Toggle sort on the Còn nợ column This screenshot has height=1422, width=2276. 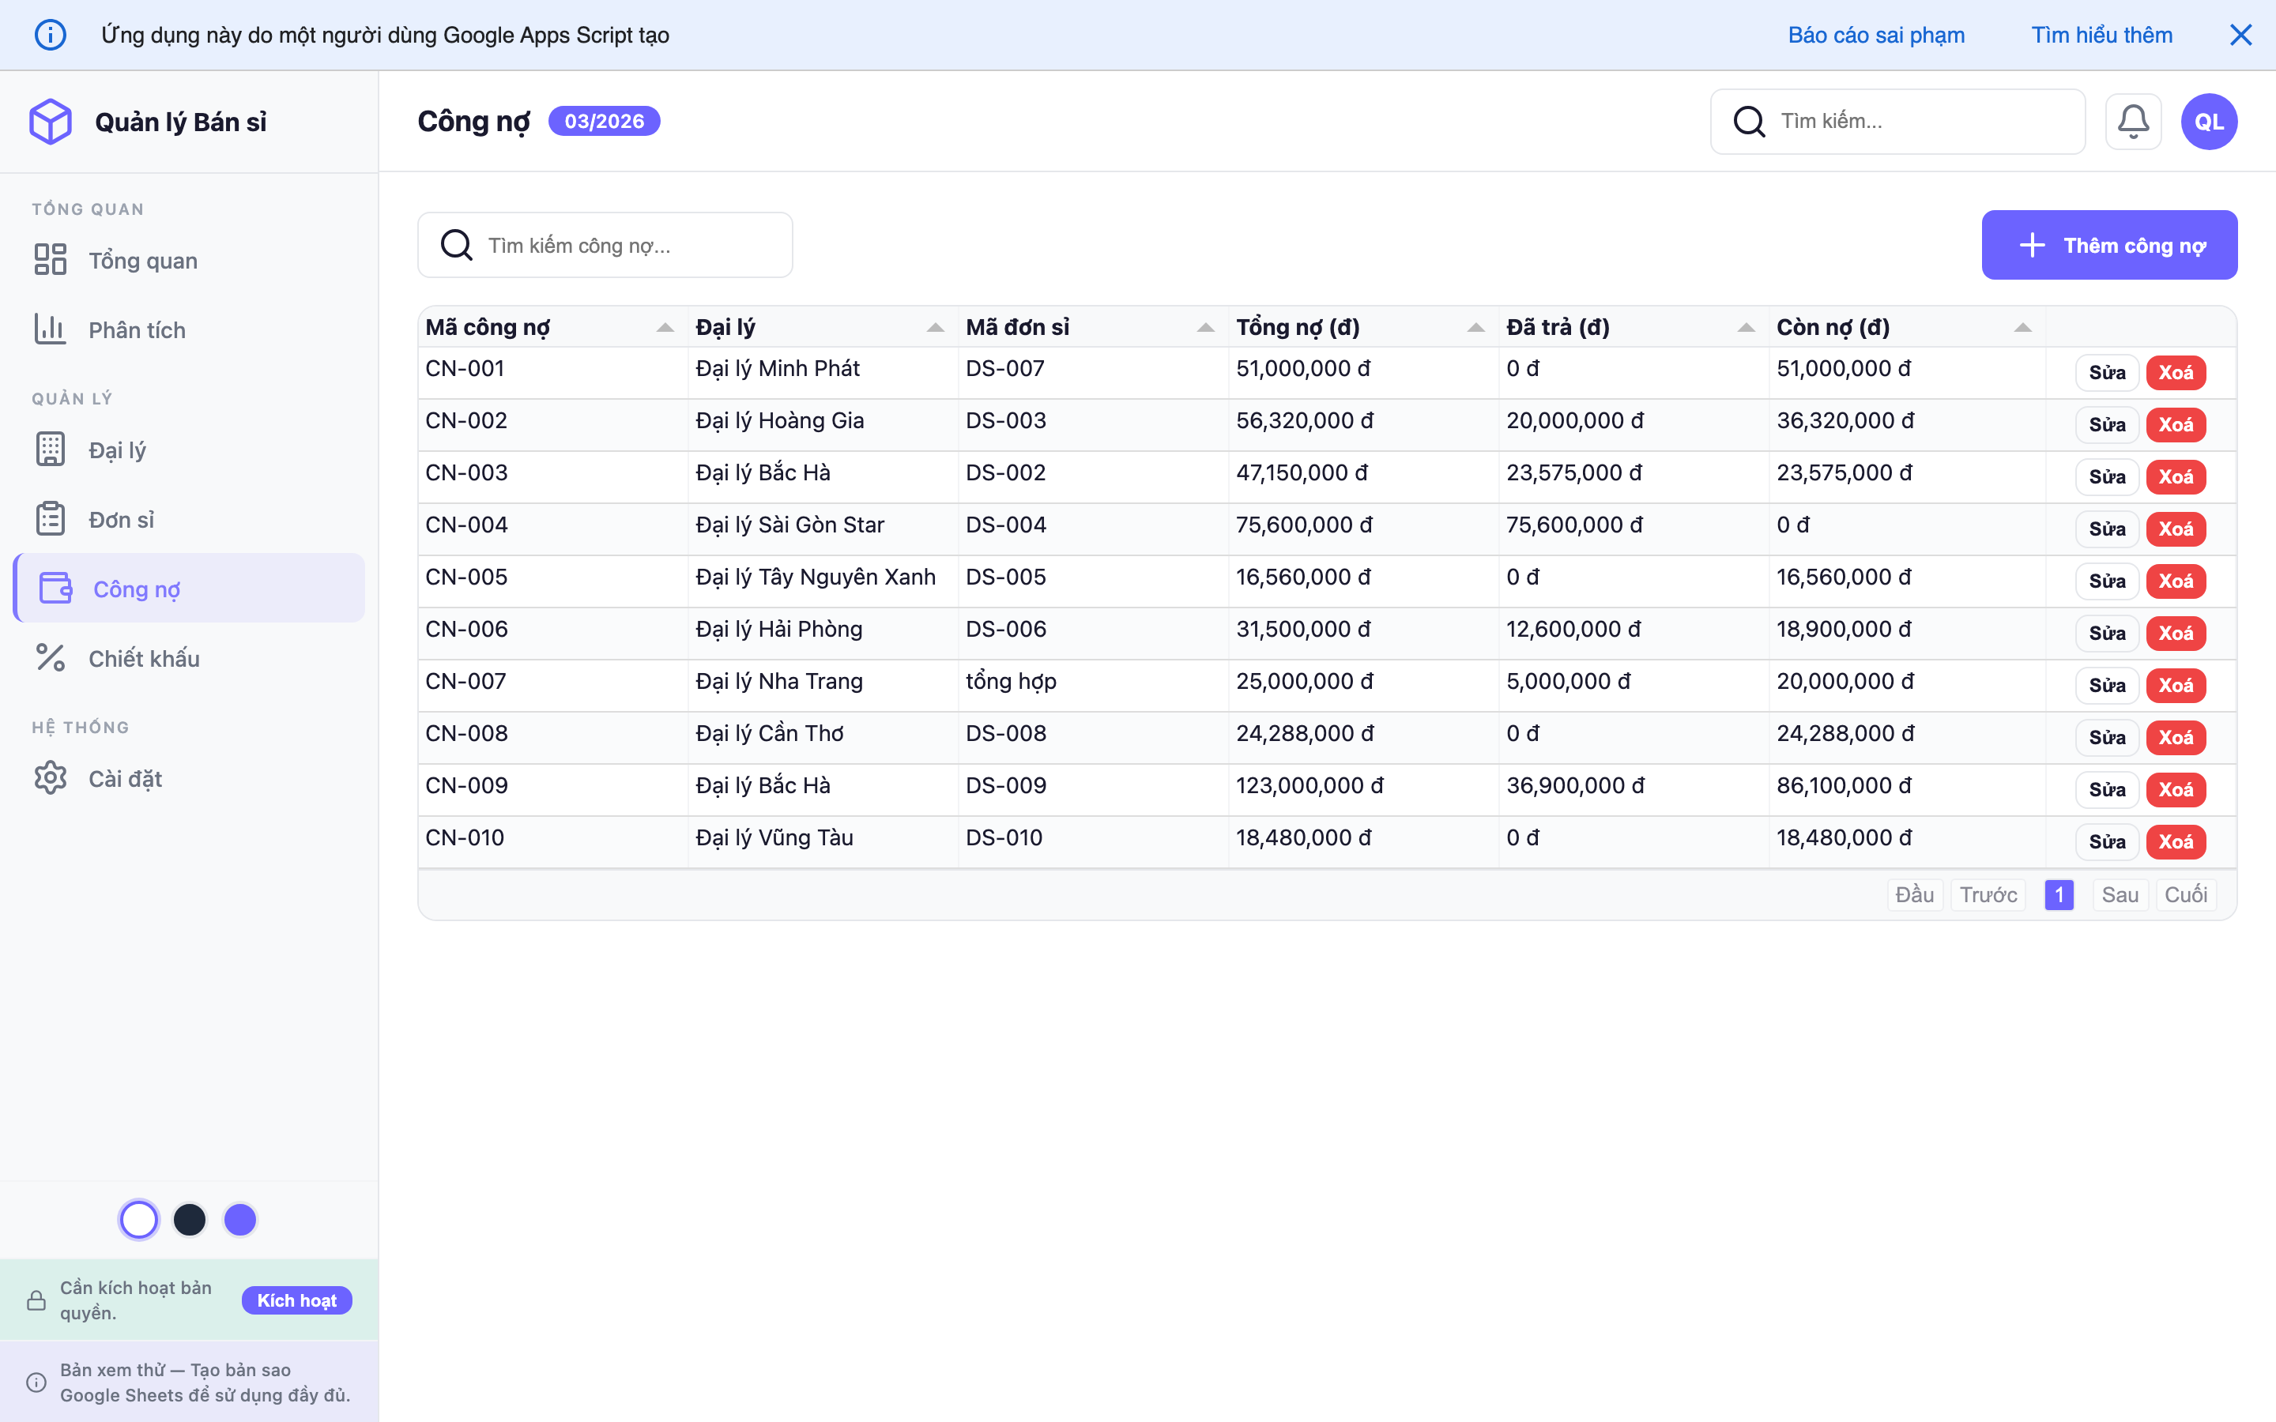click(2022, 326)
